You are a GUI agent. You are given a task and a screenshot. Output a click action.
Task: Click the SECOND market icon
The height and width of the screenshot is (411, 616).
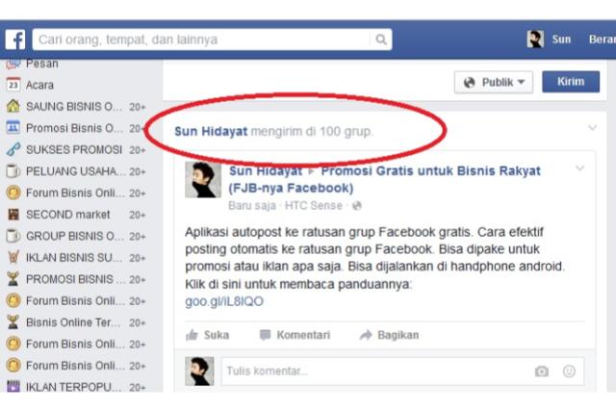pyautogui.click(x=13, y=214)
